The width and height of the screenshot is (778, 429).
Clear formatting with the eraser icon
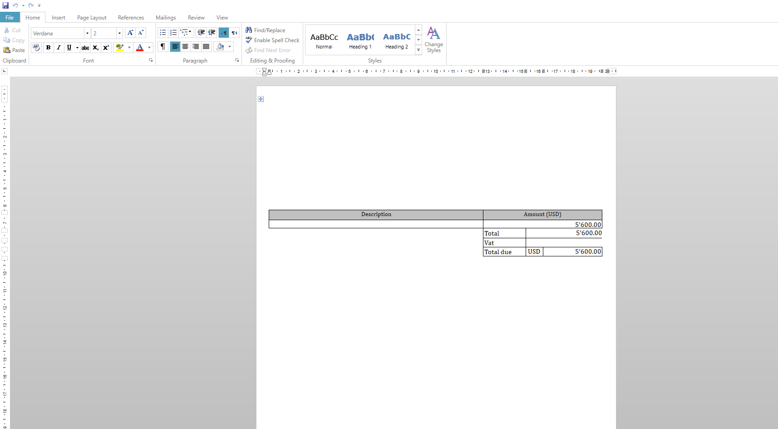tap(36, 48)
